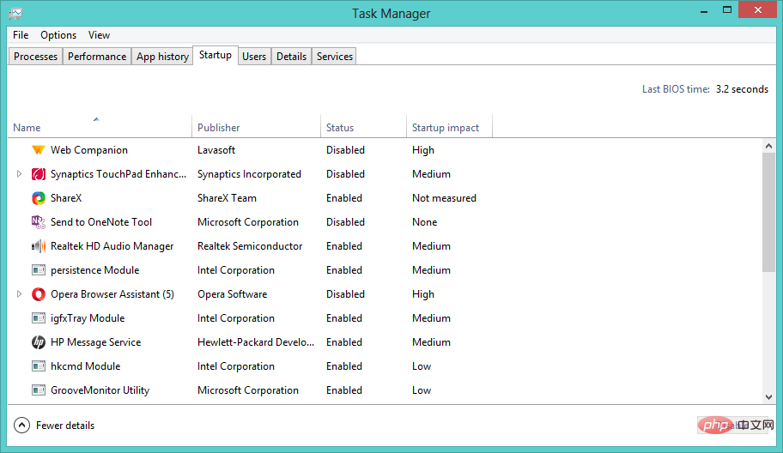Select the Send to OneNote Tool icon
Image resolution: width=783 pixels, height=453 pixels.
click(38, 222)
